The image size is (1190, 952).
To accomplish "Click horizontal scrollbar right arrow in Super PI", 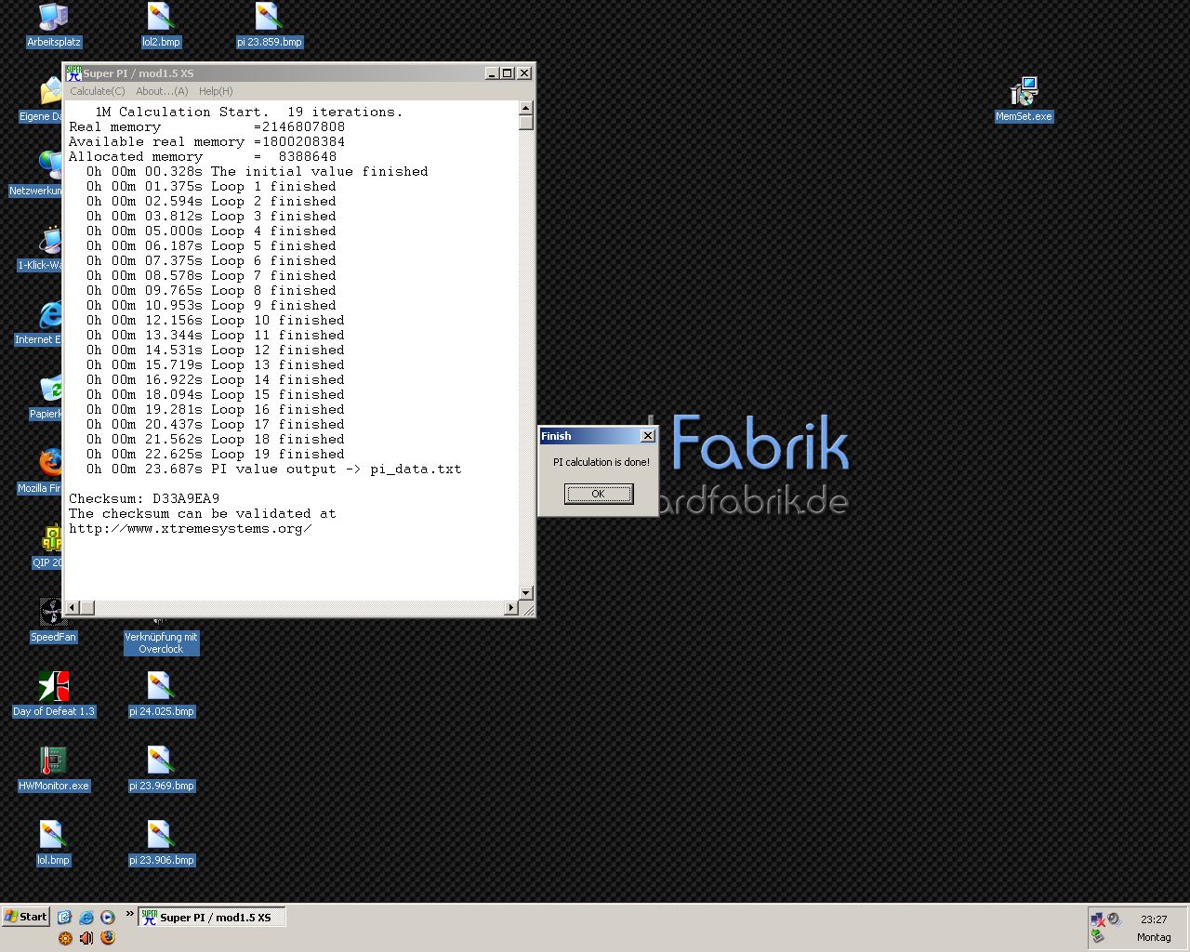I will click(510, 607).
